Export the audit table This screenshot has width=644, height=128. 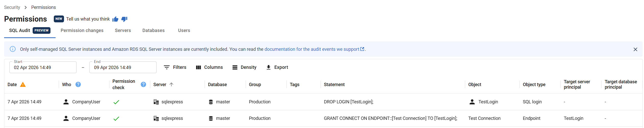pos(277,67)
